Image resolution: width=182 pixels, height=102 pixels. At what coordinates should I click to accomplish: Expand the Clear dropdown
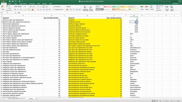pyautogui.click(x=162, y=10)
